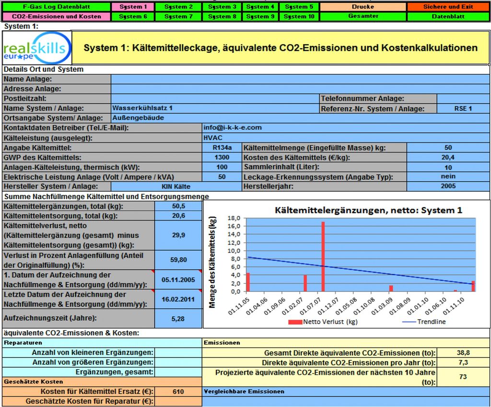Open the System 2 sheet
Image resolution: width=491 pixels, height=407 pixels.
(x=178, y=7)
